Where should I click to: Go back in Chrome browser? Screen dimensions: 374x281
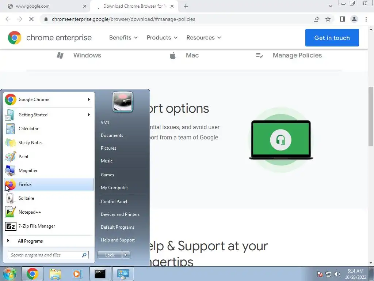pyautogui.click(x=8, y=19)
